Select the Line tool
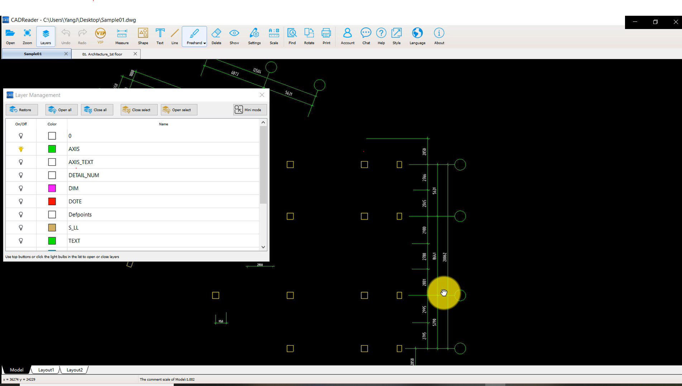Screen dimensions: 682x386 tap(175, 36)
